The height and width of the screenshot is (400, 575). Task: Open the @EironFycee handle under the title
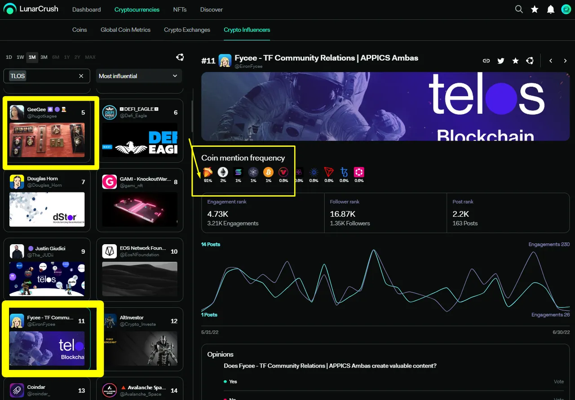[248, 66]
